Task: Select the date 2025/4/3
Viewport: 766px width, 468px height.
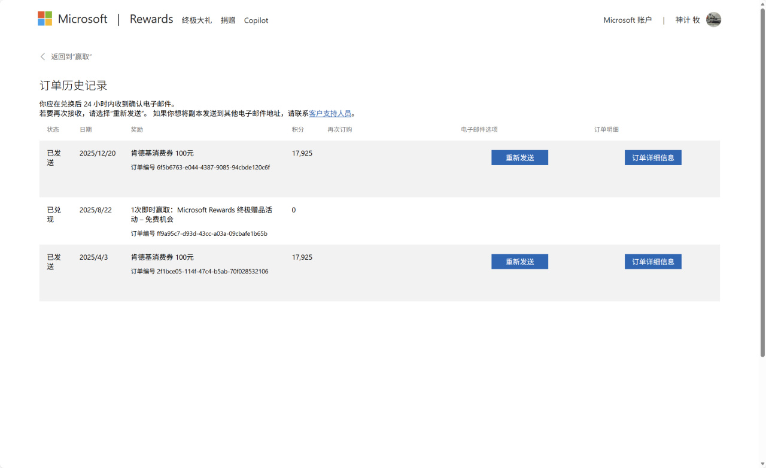Action: click(x=94, y=257)
